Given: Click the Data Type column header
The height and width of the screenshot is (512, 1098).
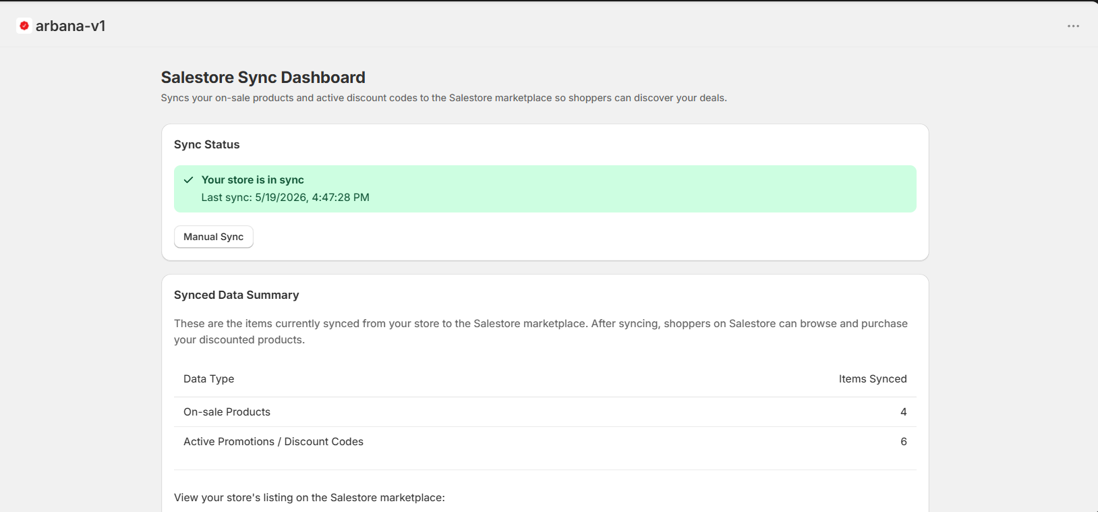Looking at the screenshot, I should point(209,379).
